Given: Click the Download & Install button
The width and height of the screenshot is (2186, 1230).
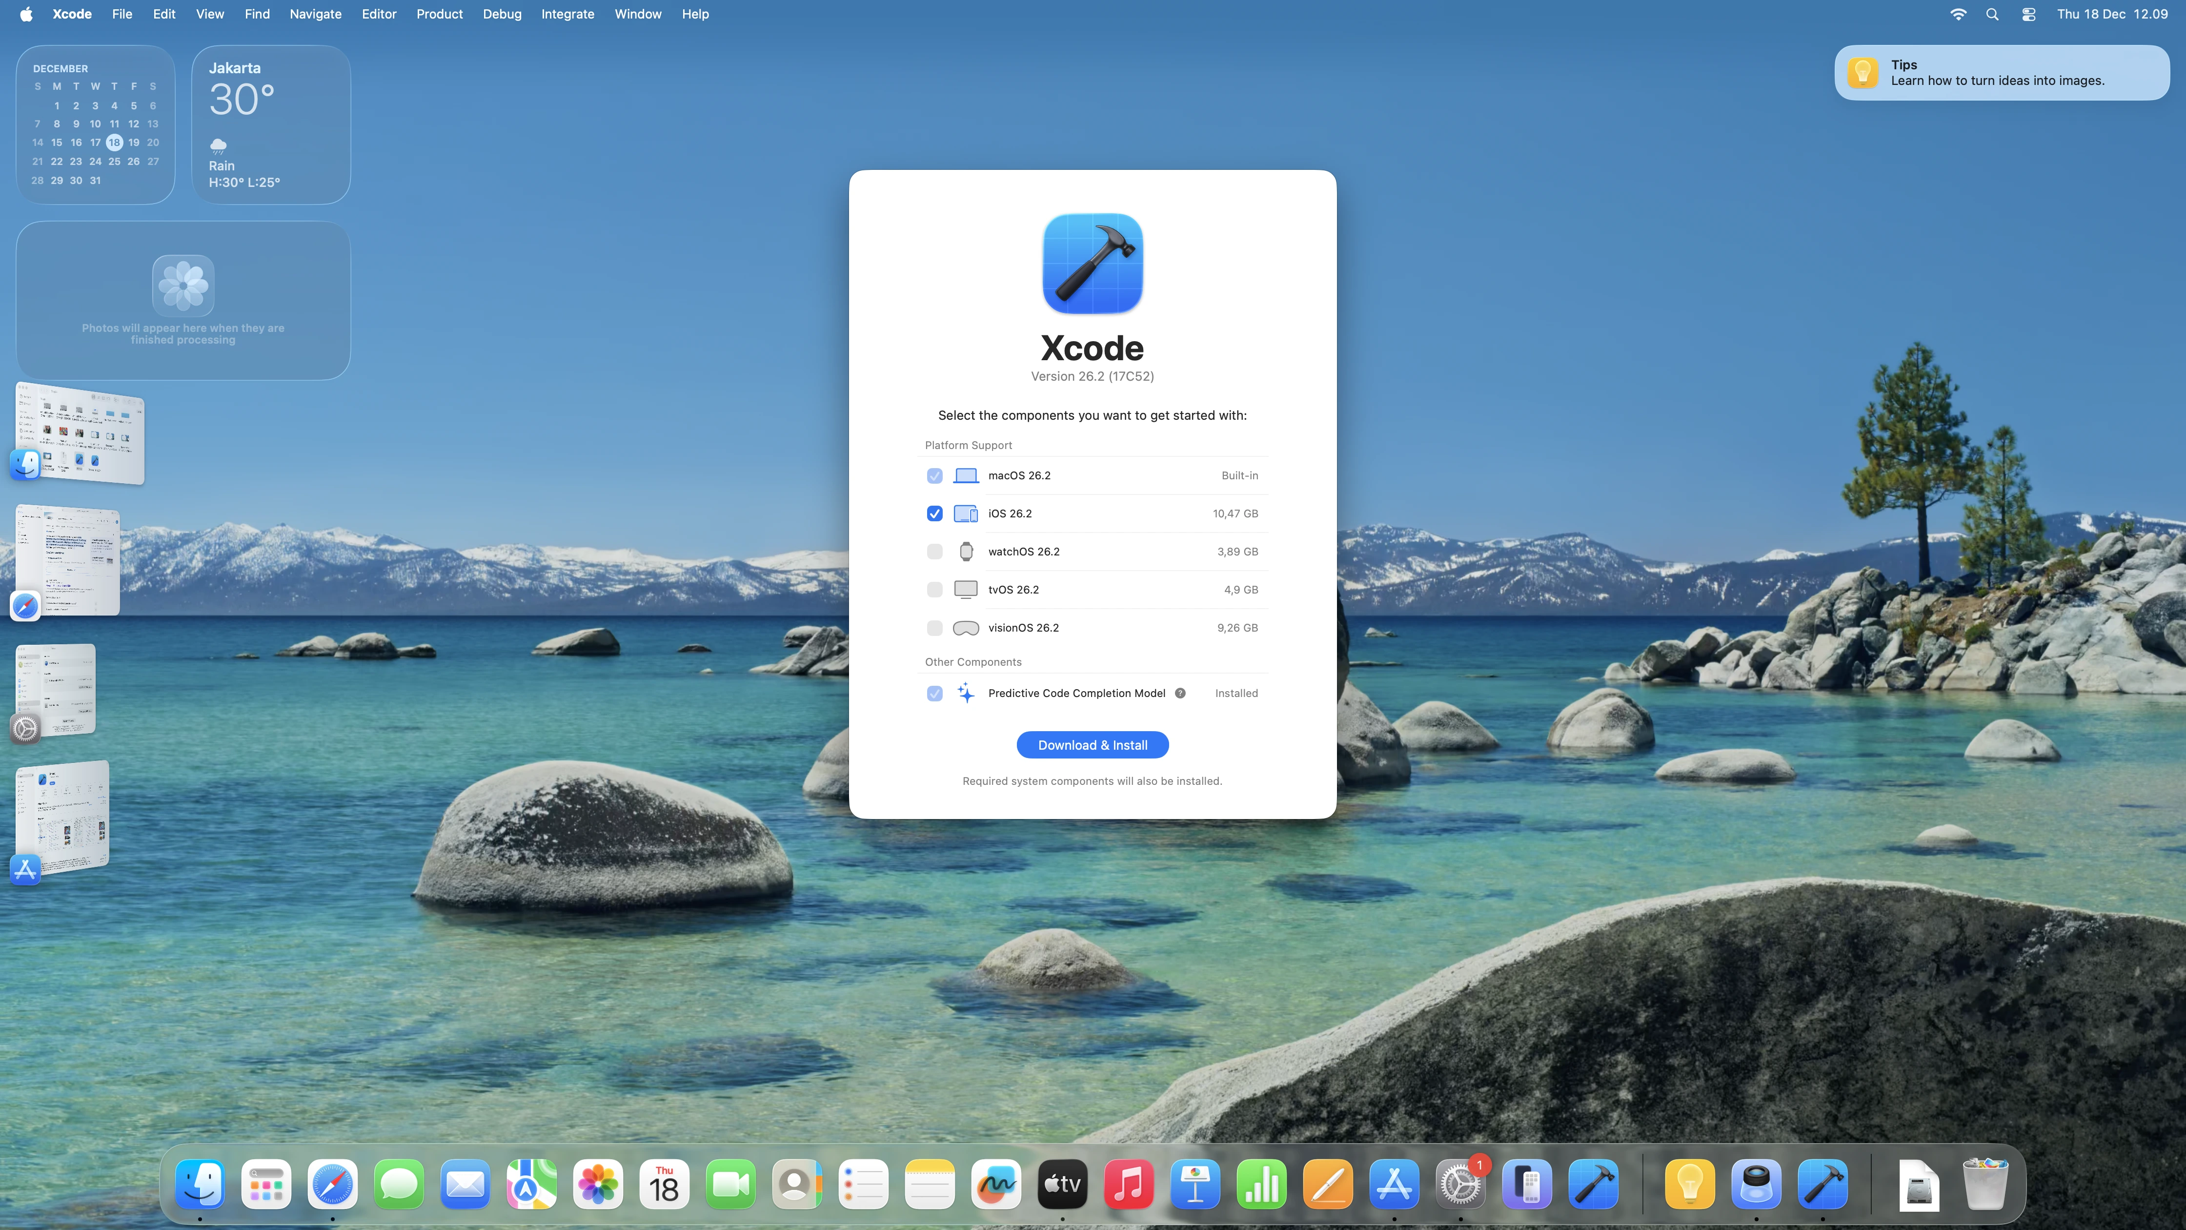Looking at the screenshot, I should tap(1092, 745).
